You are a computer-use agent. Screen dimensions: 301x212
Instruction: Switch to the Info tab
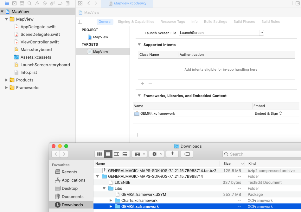pos(194,22)
